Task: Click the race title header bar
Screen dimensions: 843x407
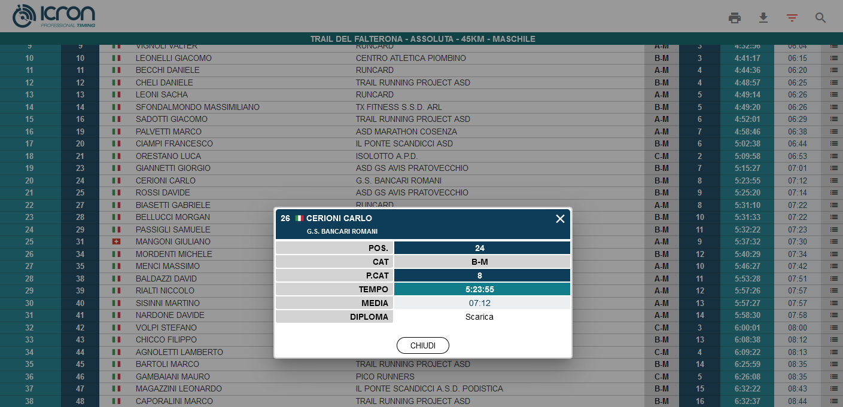Action: (x=422, y=39)
